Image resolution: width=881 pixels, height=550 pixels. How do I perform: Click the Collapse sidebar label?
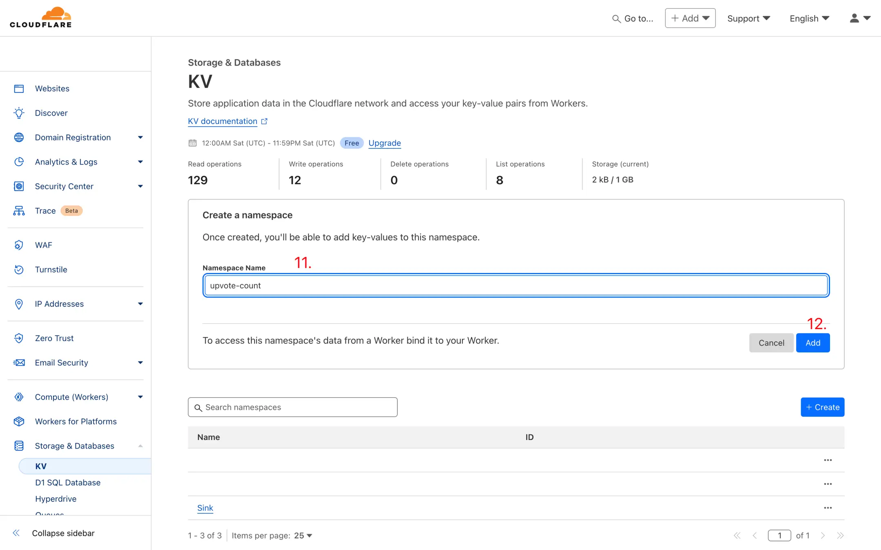[63, 533]
